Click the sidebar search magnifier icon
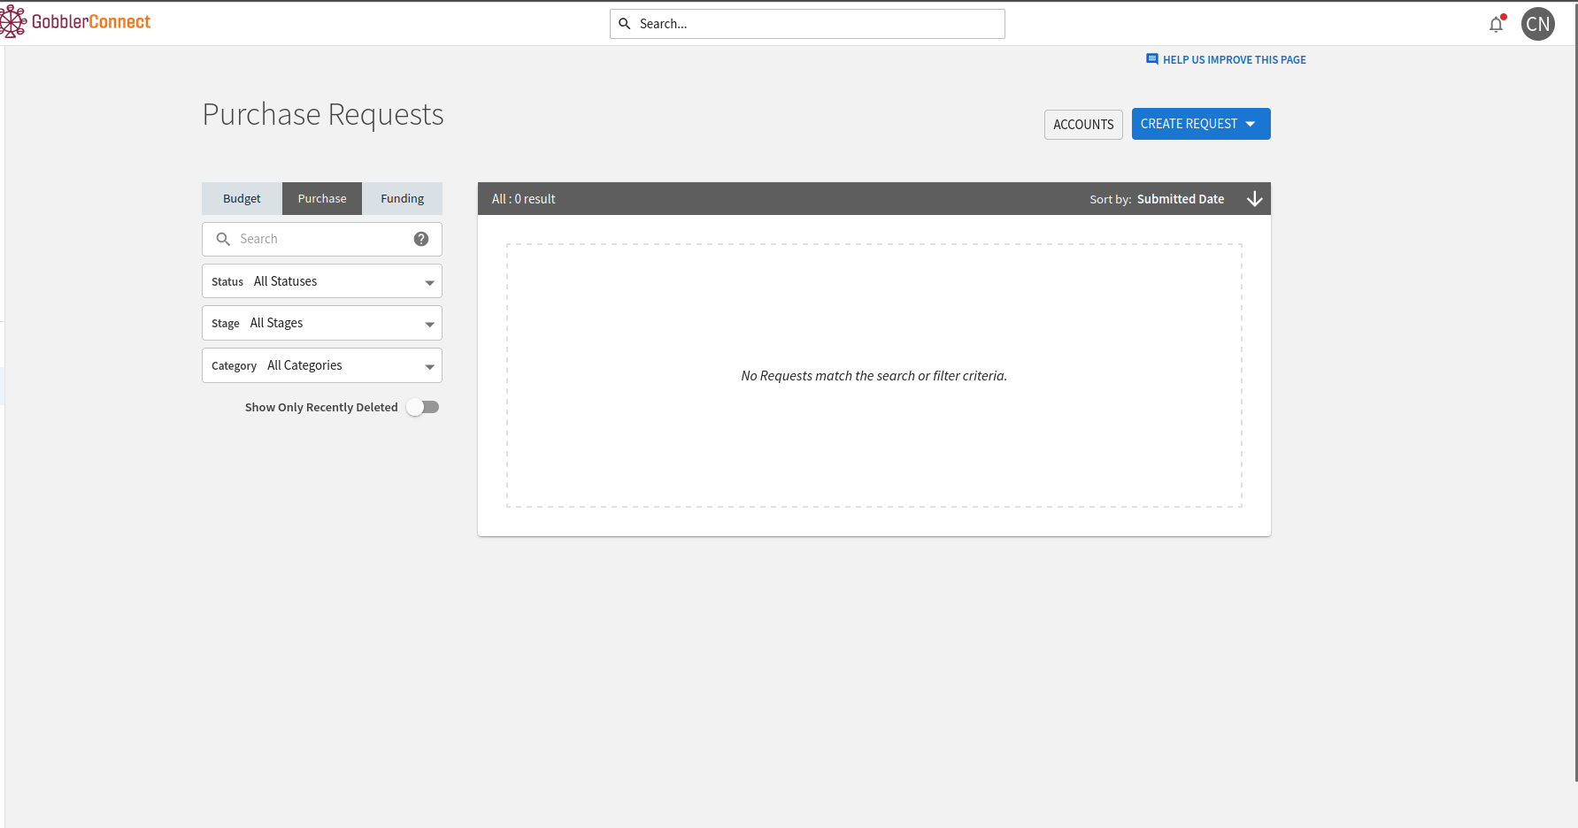 (223, 239)
